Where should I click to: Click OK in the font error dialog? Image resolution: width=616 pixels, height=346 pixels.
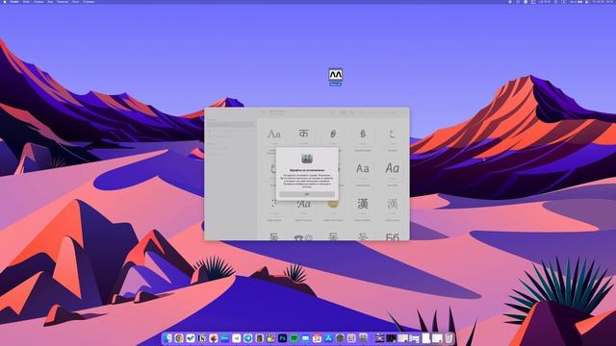pos(307,194)
